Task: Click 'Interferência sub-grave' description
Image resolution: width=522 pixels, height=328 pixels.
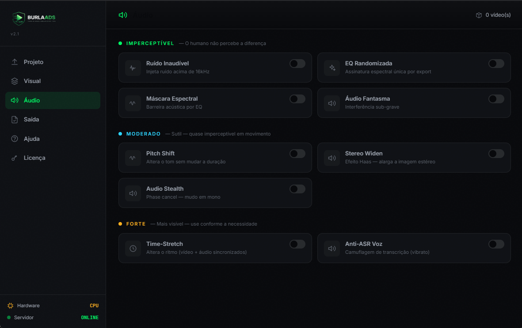Action: 372,107
